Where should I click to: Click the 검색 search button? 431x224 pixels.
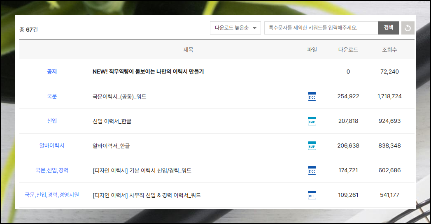pyautogui.click(x=389, y=28)
